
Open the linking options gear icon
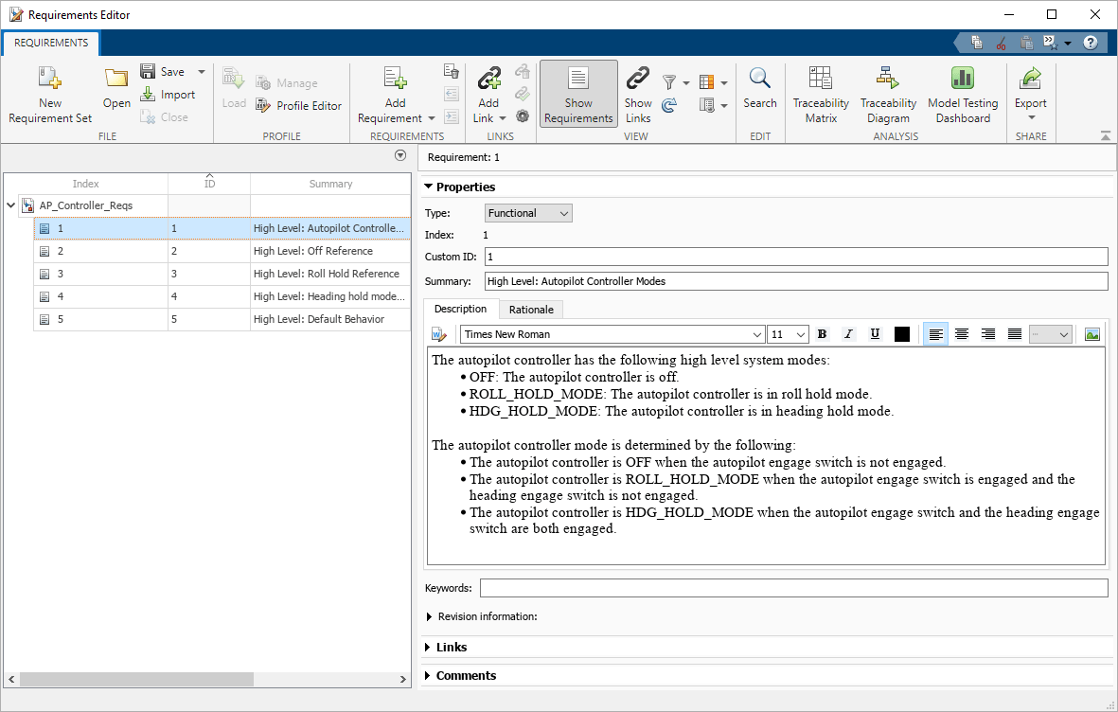coord(522,116)
